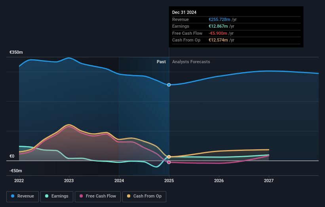Click the Free Cash Flow label in tooltip
Image resolution: width=325 pixels, height=207 pixels.
[x=187, y=33]
